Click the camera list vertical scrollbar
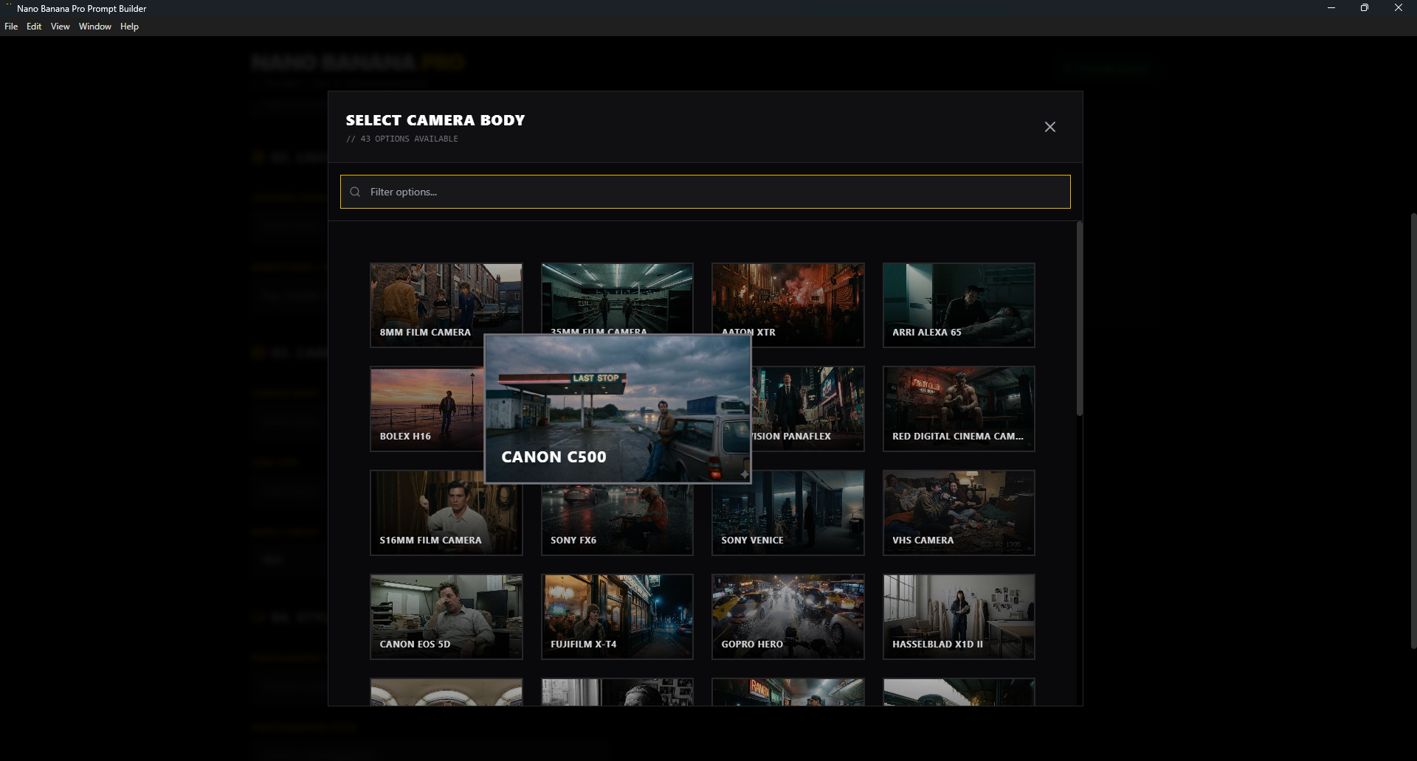Screen dimensions: 1417x761 click(1079, 319)
